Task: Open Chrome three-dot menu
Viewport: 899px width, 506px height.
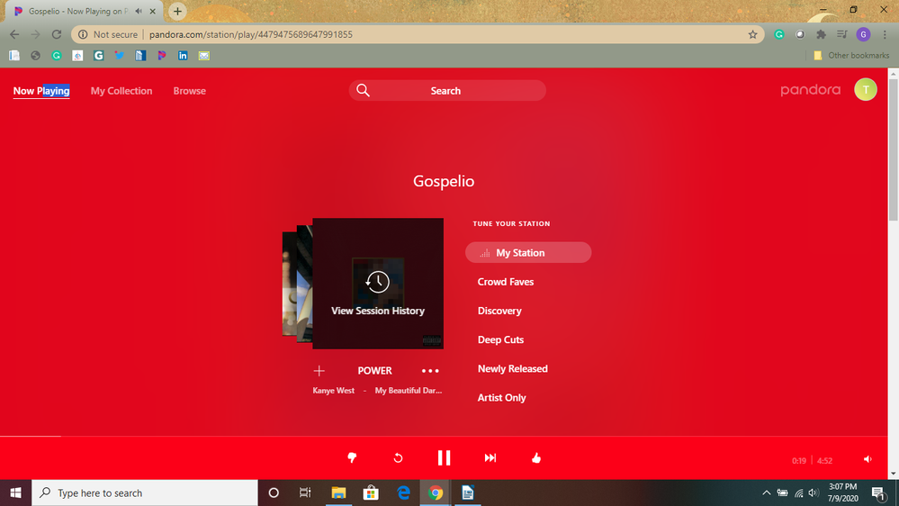Action: tap(885, 34)
